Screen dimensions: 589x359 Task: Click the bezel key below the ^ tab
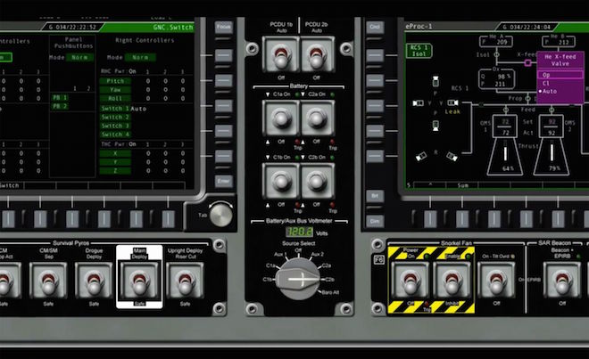pos(430,219)
